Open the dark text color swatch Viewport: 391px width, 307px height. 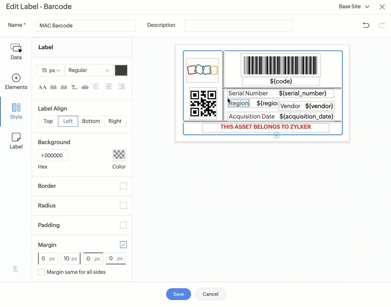point(121,70)
